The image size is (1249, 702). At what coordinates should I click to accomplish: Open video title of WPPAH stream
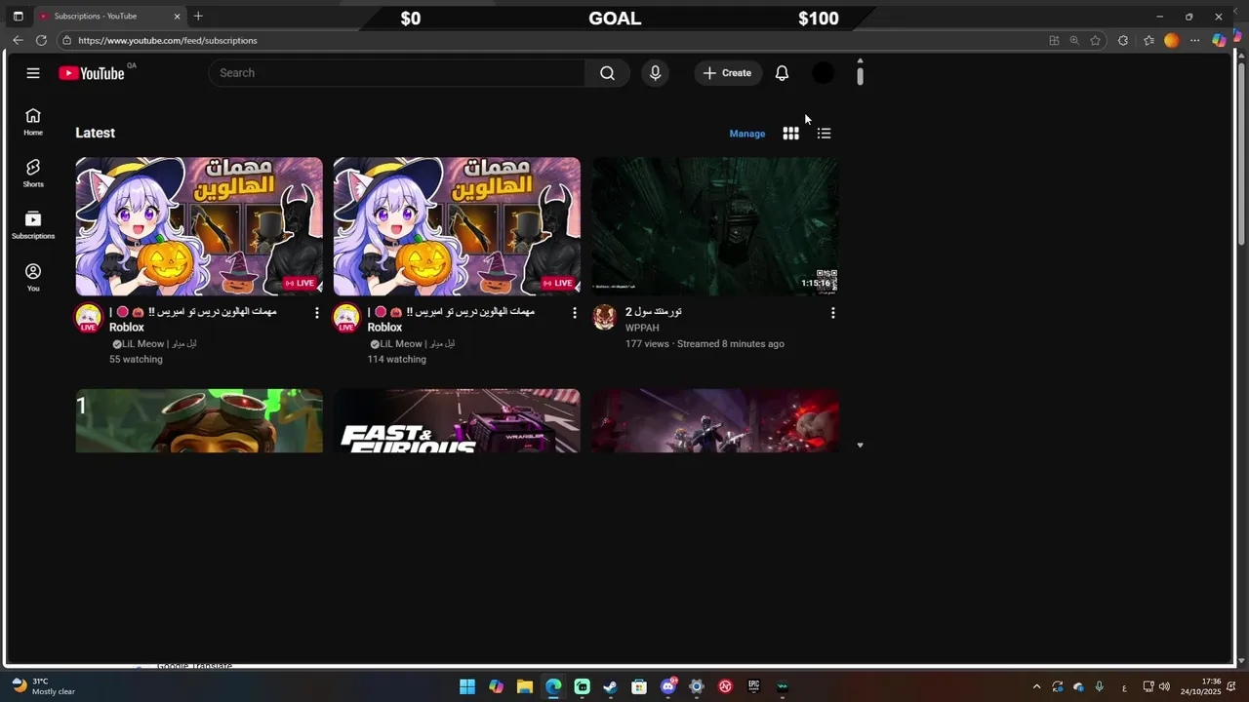pos(654,312)
